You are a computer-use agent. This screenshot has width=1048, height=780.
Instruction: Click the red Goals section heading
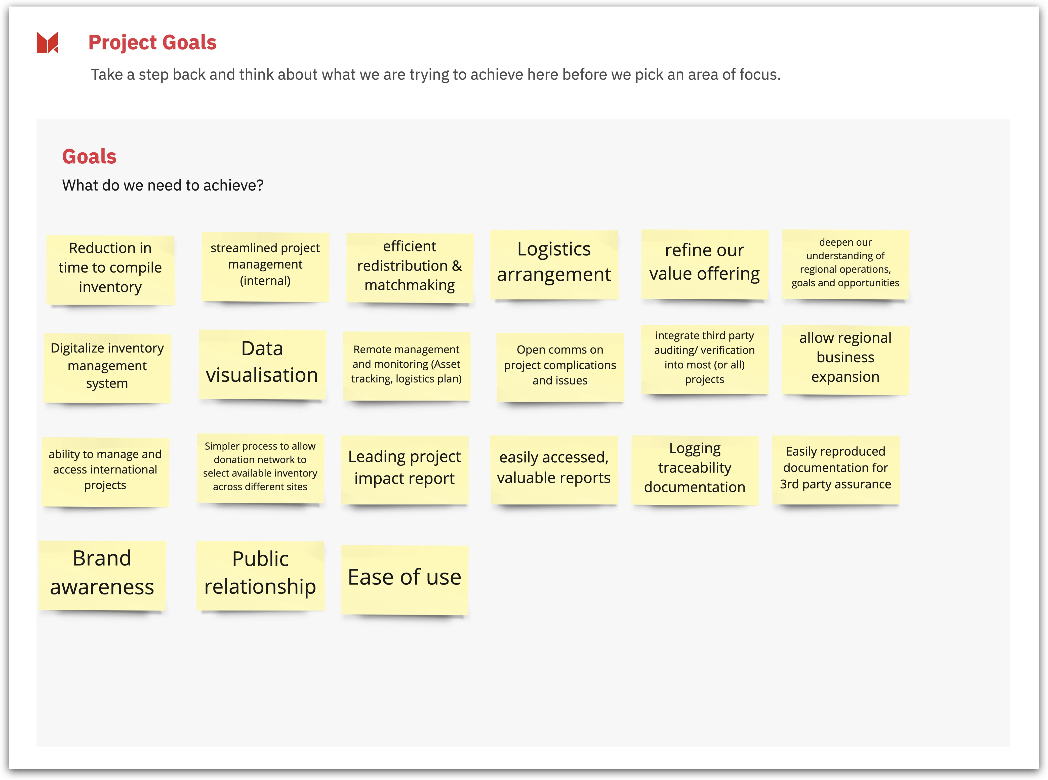89,156
